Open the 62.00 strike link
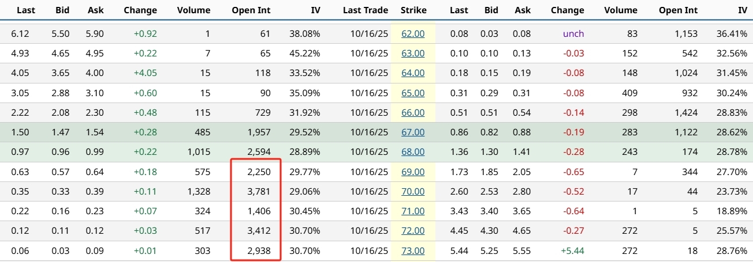This screenshot has height=262, width=753. (413, 34)
